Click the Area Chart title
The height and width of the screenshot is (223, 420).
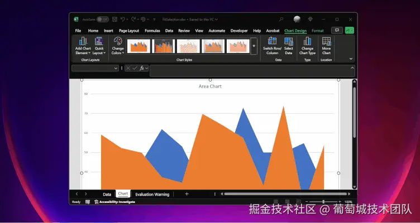pyautogui.click(x=210, y=86)
